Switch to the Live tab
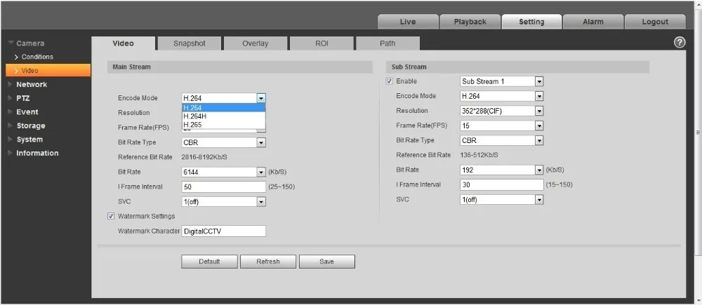The width and height of the screenshot is (702, 305). point(408,22)
